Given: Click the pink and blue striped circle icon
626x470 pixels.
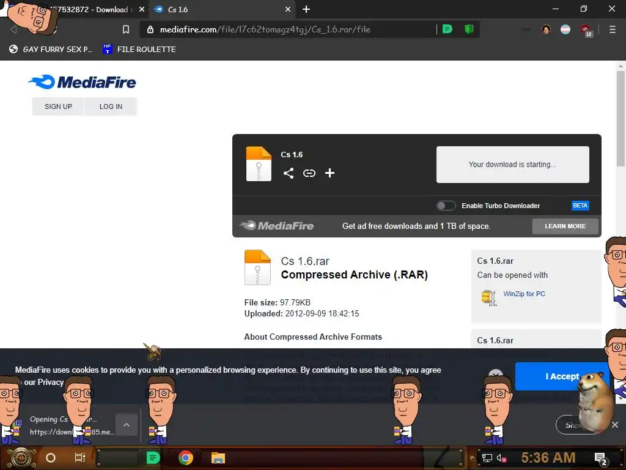Looking at the screenshot, I should (565, 29).
